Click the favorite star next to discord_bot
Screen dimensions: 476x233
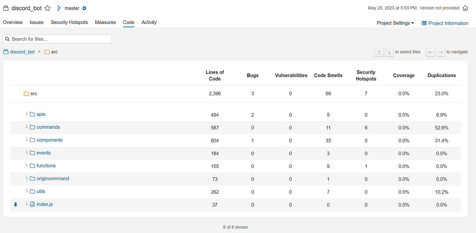[48, 8]
